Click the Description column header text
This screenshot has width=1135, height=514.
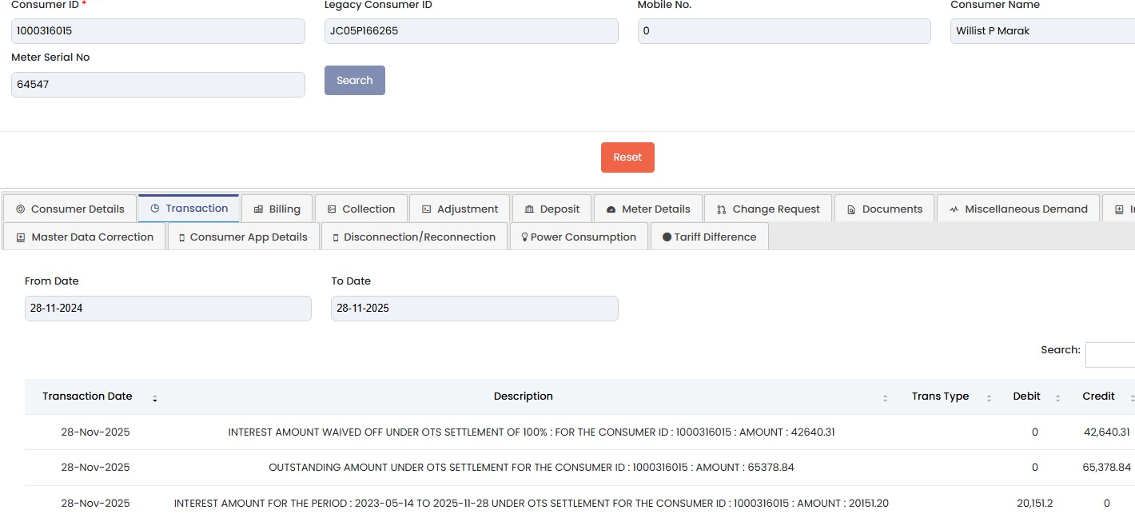(x=524, y=396)
